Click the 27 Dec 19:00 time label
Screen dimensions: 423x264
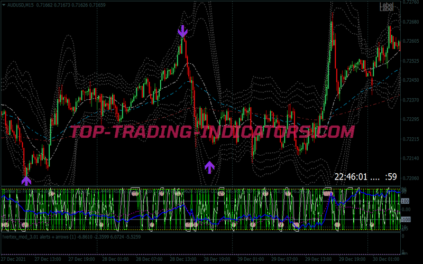[x=81, y=259]
